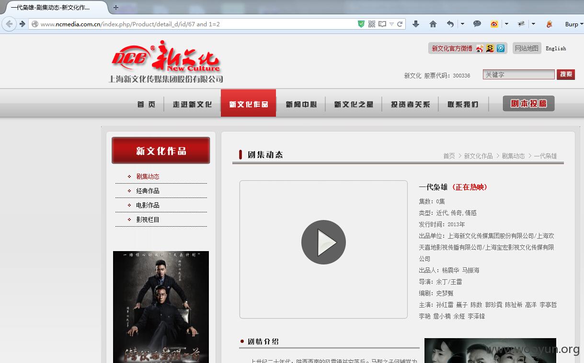Open 走进新文化 navigation item

(192, 104)
